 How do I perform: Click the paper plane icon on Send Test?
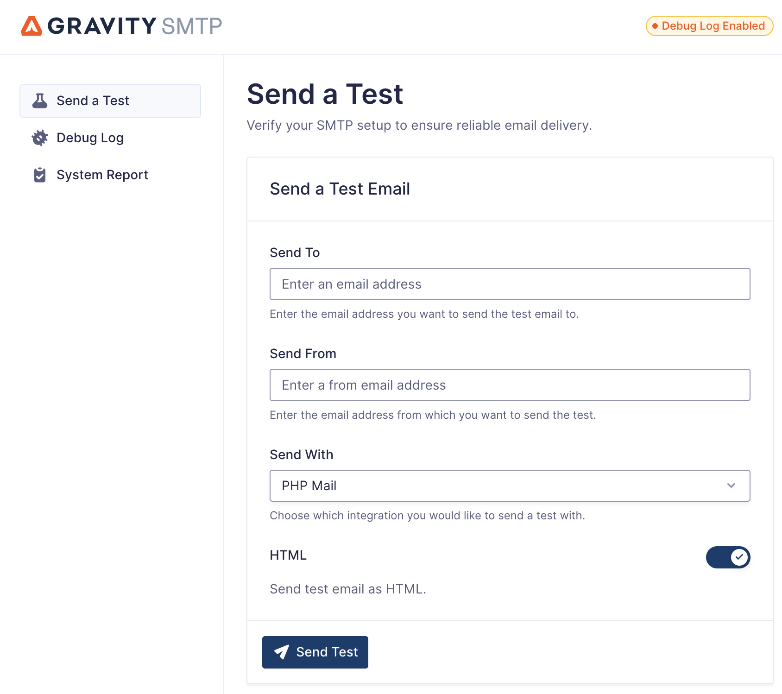pos(282,652)
